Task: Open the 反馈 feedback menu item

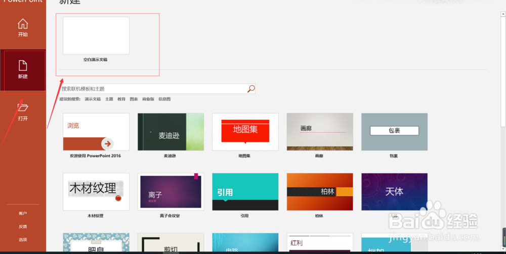Action: [23, 226]
